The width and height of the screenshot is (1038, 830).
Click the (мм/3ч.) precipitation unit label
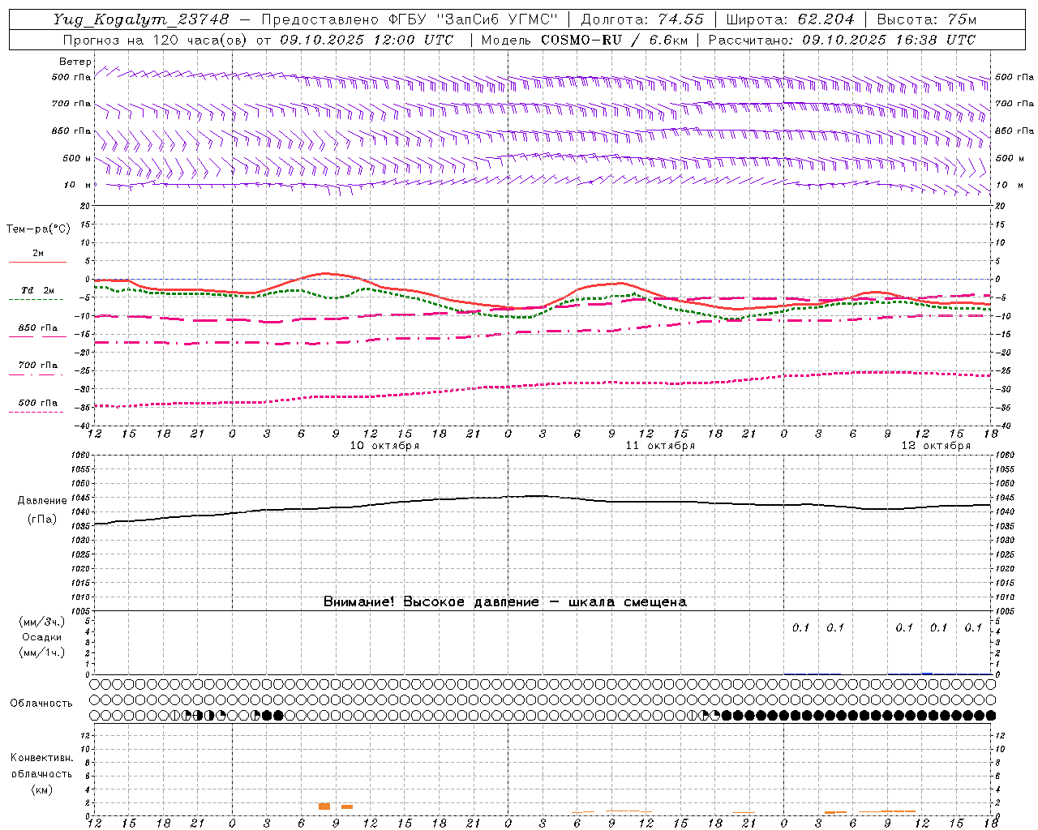42,622
